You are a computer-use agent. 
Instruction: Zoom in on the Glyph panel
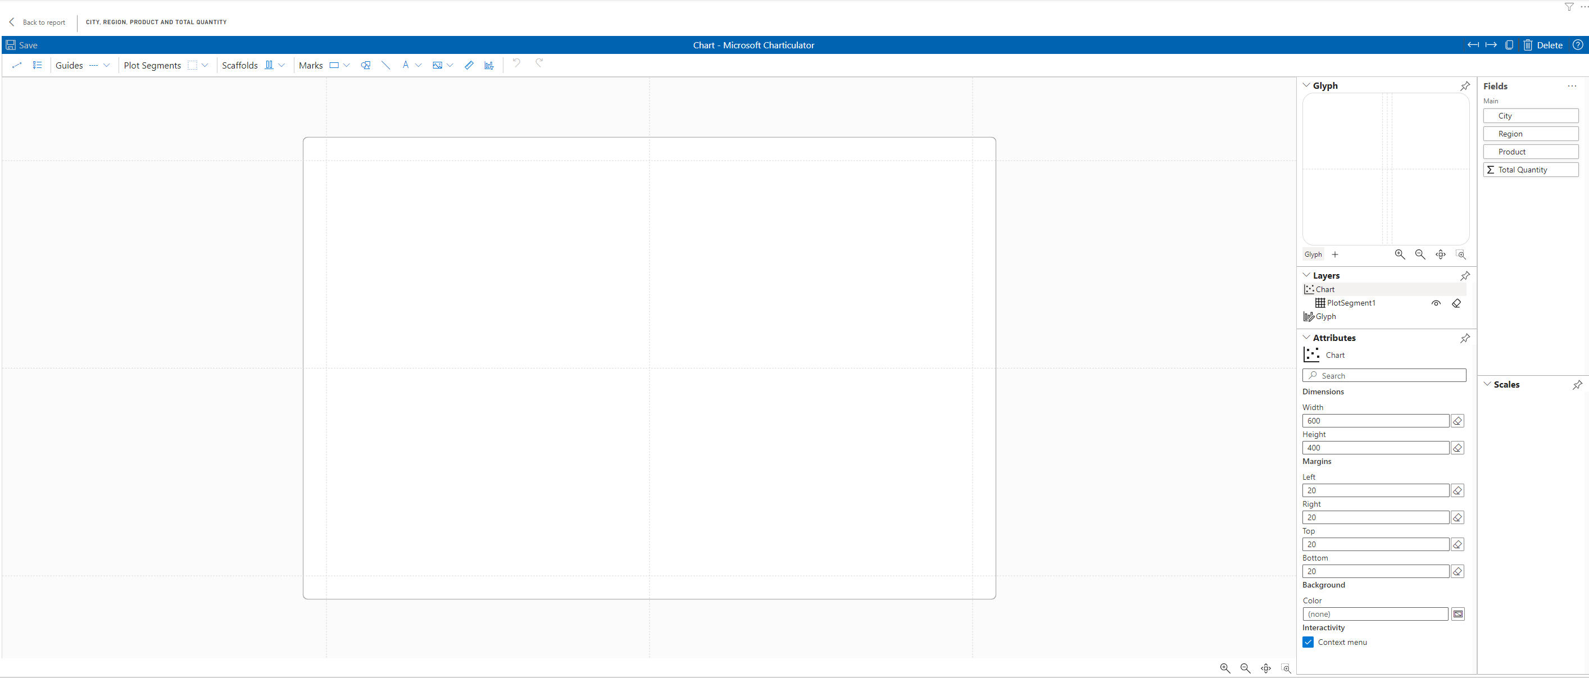(x=1400, y=254)
